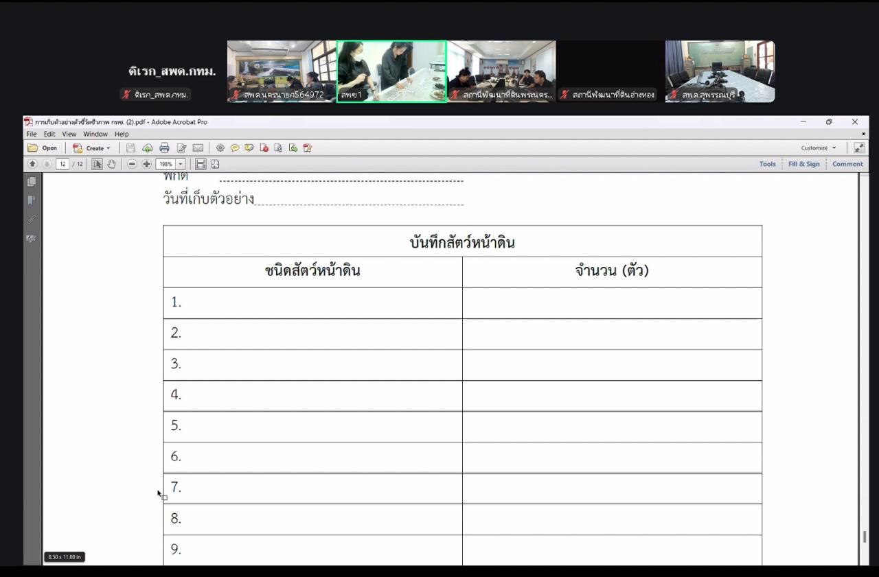Open the Bookmarks panel icon
Image resolution: width=879 pixels, height=577 pixels.
32,200
